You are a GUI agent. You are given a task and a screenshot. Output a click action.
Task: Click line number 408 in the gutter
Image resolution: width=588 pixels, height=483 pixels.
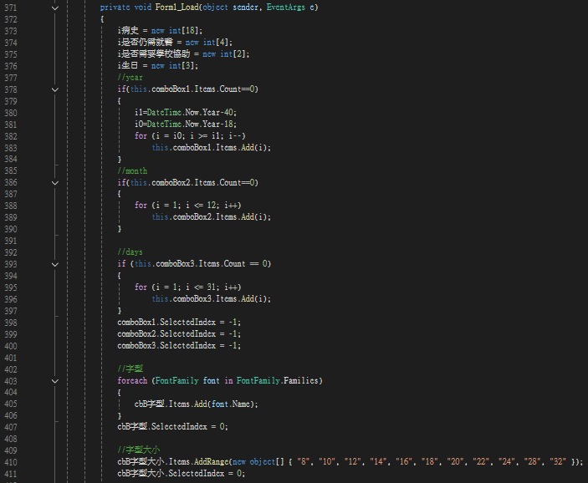pyautogui.click(x=11, y=439)
